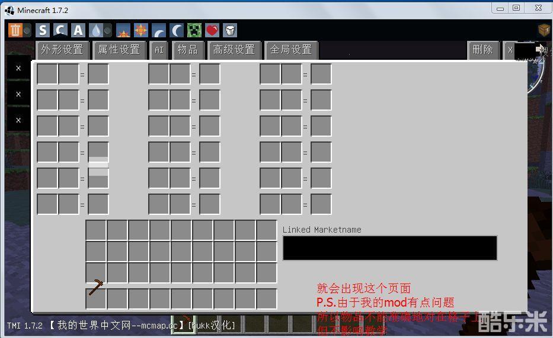Screen dimensions: 553x338
Task: Heal the player with the red heart icon
Action: [x=212, y=30]
